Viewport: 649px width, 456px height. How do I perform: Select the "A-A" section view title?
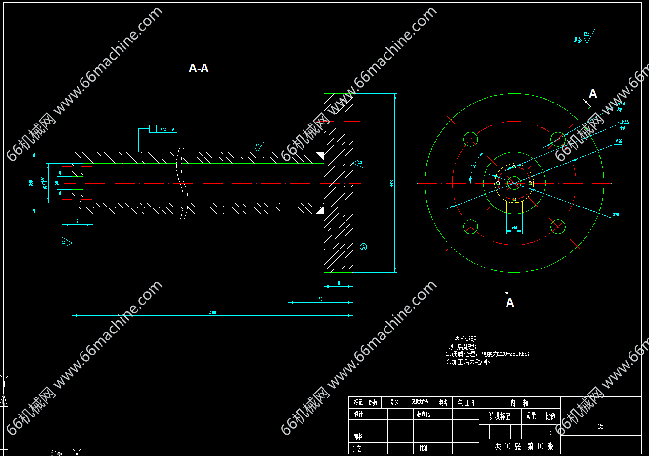click(x=199, y=68)
